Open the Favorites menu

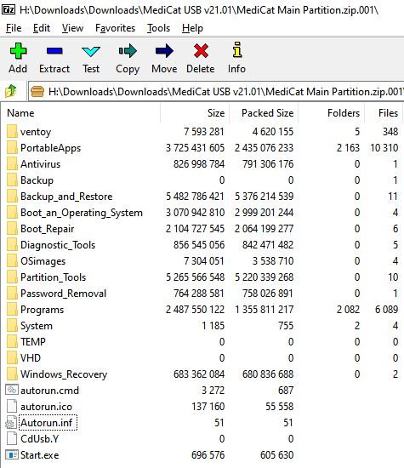point(115,28)
